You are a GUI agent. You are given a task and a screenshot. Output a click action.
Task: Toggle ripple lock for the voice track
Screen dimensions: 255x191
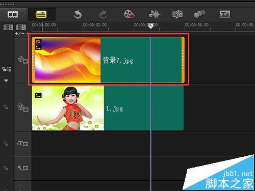coord(6,168)
